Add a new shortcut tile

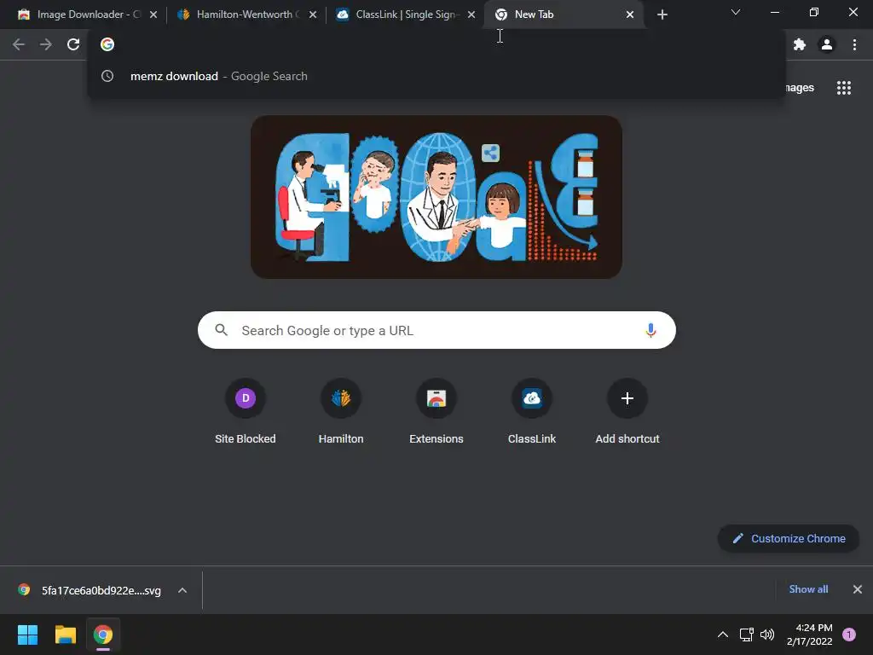pyautogui.click(x=627, y=411)
